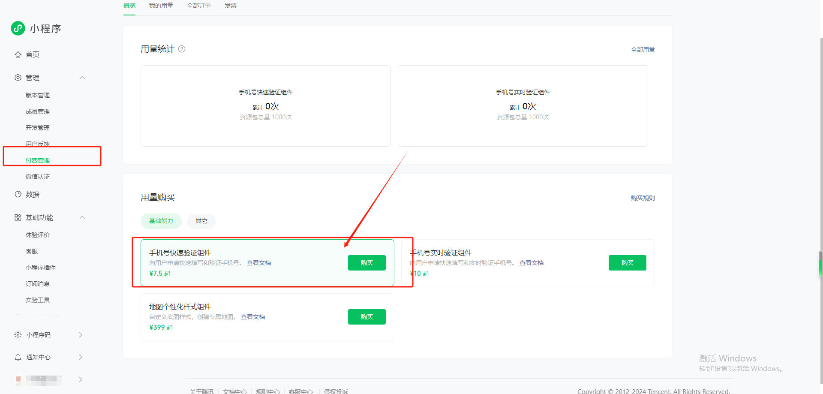Screen dimensions: 823x394
Task: Expand the account menu arrow
Action: click(x=81, y=379)
